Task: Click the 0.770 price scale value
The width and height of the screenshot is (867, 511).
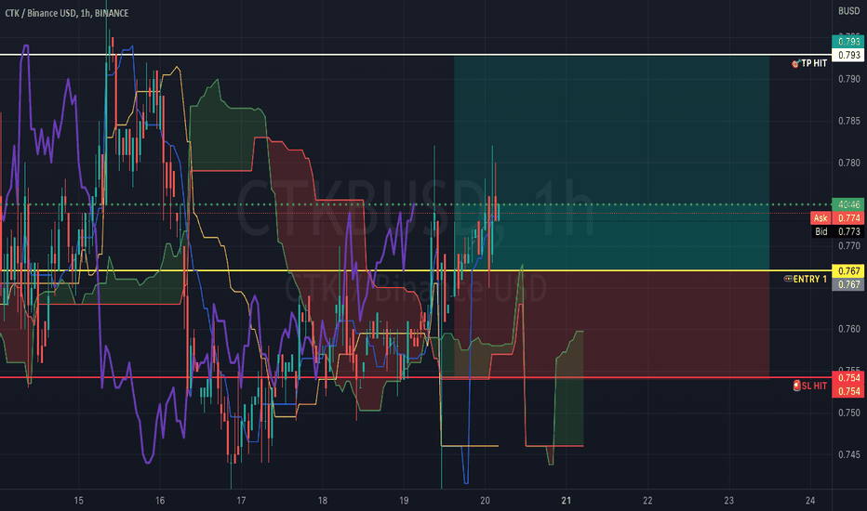Action: click(848, 245)
